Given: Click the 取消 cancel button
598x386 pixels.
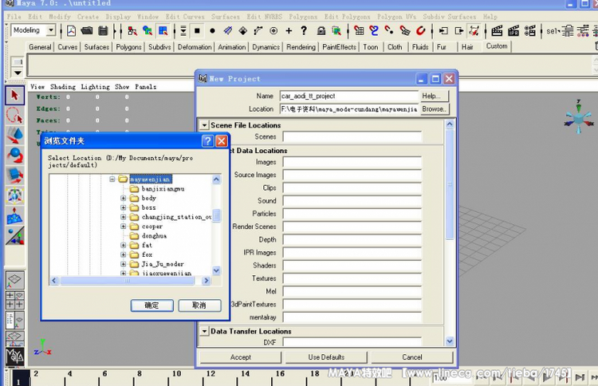Looking at the screenshot, I should tap(199, 305).
